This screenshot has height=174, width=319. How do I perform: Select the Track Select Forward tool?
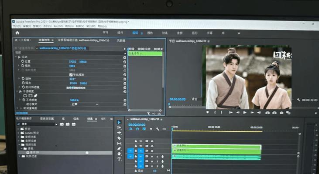119,127
